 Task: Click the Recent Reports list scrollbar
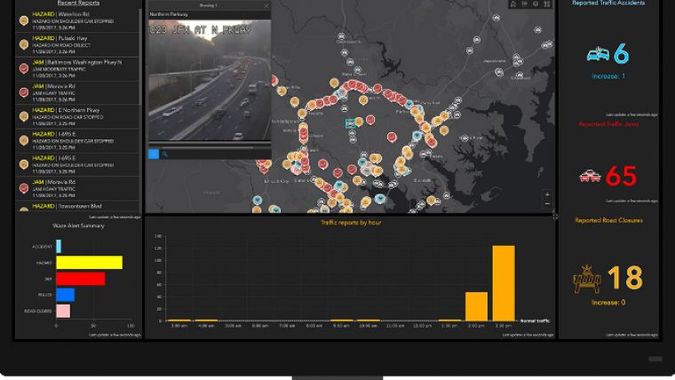[x=140, y=56]
